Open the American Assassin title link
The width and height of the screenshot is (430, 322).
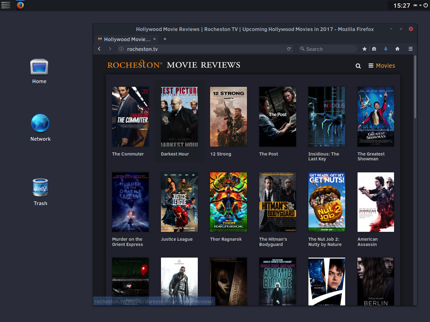tap(368, 242)
